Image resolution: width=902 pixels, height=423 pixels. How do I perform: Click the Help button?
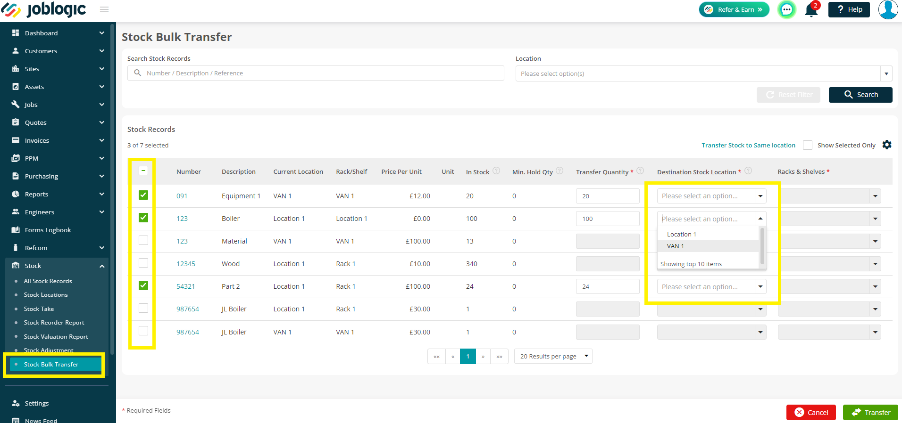849,9
